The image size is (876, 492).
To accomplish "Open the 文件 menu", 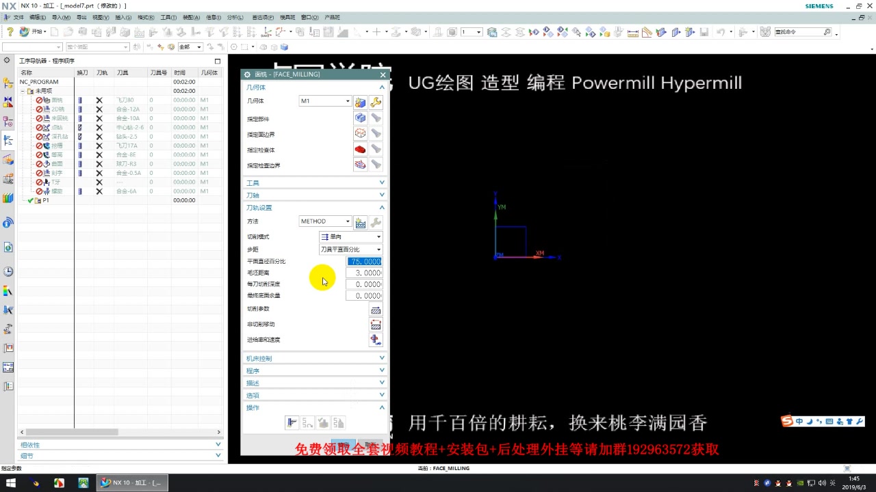I will [16, 17].
